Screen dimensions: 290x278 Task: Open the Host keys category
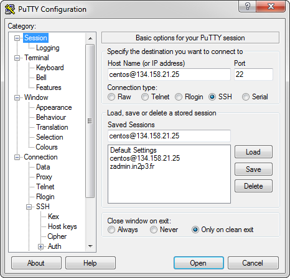coord(62,226)
